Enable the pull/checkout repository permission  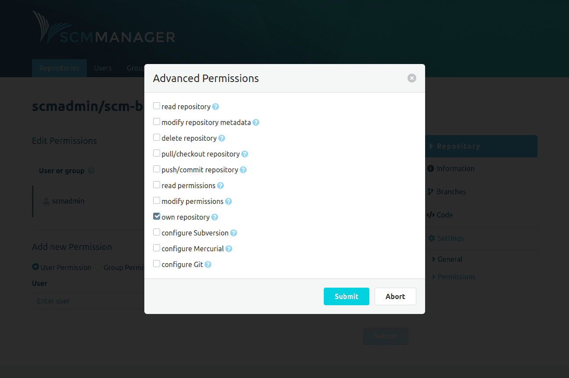click(157, 154)
